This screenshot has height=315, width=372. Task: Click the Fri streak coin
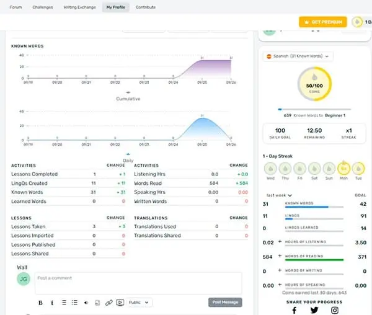click(x=300, y=169)
